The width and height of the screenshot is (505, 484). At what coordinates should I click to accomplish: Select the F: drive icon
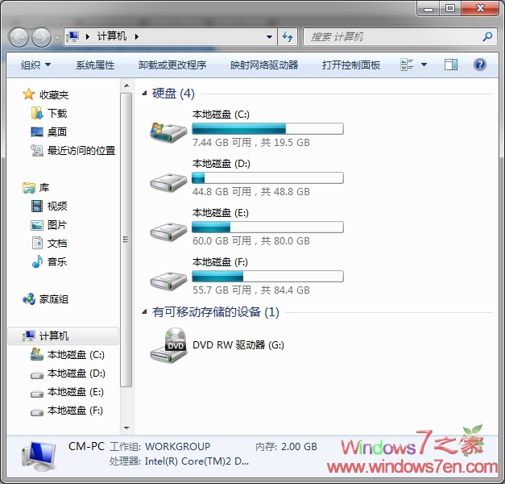point(168,281)
